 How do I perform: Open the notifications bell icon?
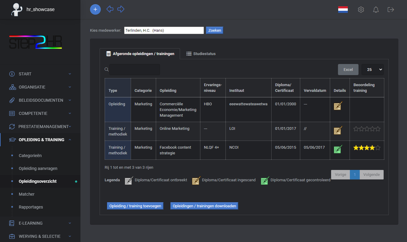point(376,9)
